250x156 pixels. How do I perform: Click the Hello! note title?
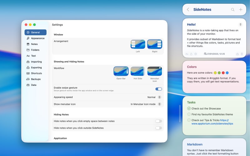191,25
